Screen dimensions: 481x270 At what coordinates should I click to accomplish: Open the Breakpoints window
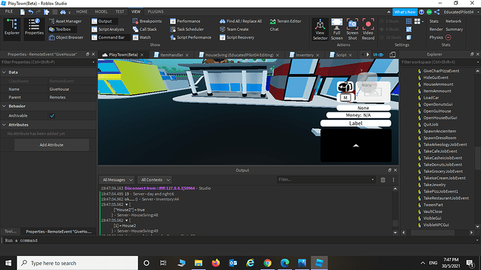point(147,21)
